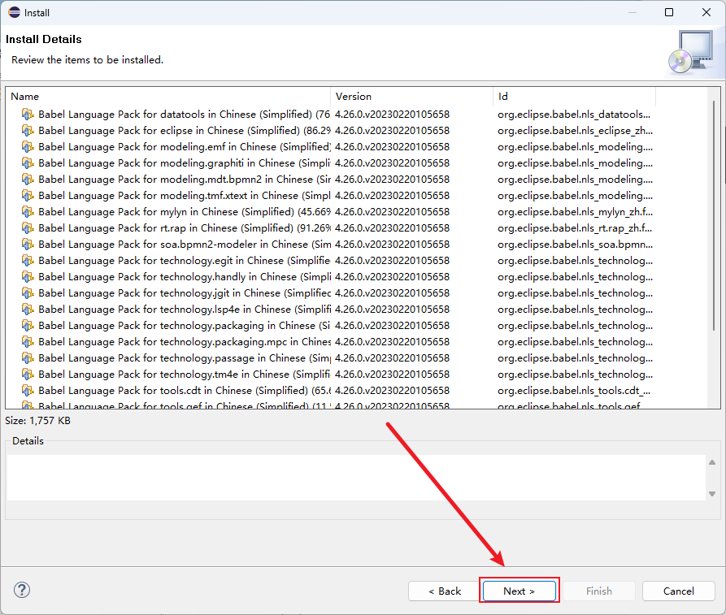Click the version cell in the technology.handly row
The width and height of the screenshot is (726, 615).
tap(392, 277)
